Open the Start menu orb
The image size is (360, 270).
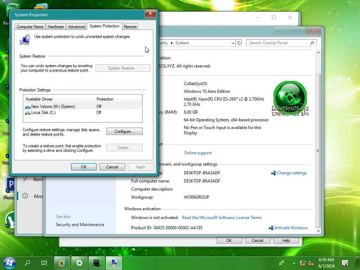tap(9, 263)
